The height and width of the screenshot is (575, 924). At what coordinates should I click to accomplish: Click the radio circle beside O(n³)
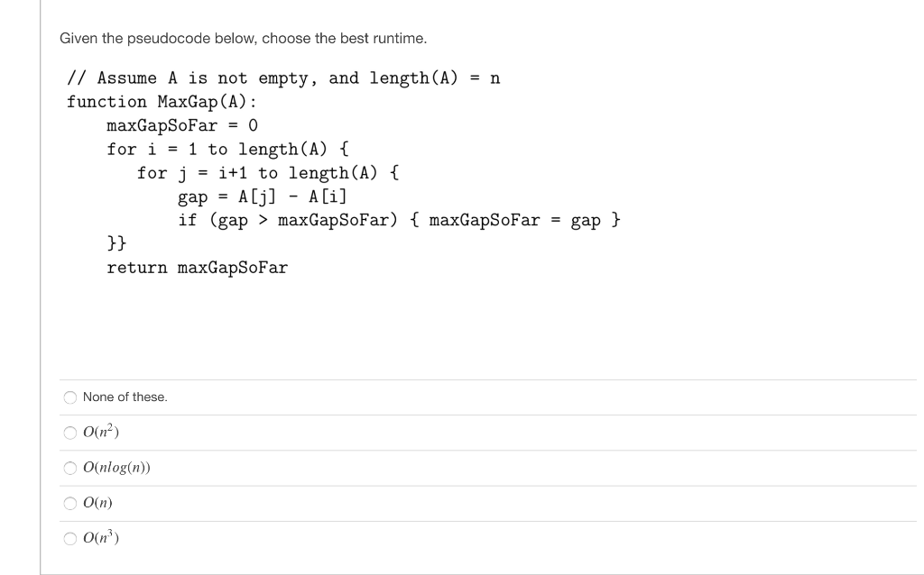pyautogui.click(x=70, y=538)
